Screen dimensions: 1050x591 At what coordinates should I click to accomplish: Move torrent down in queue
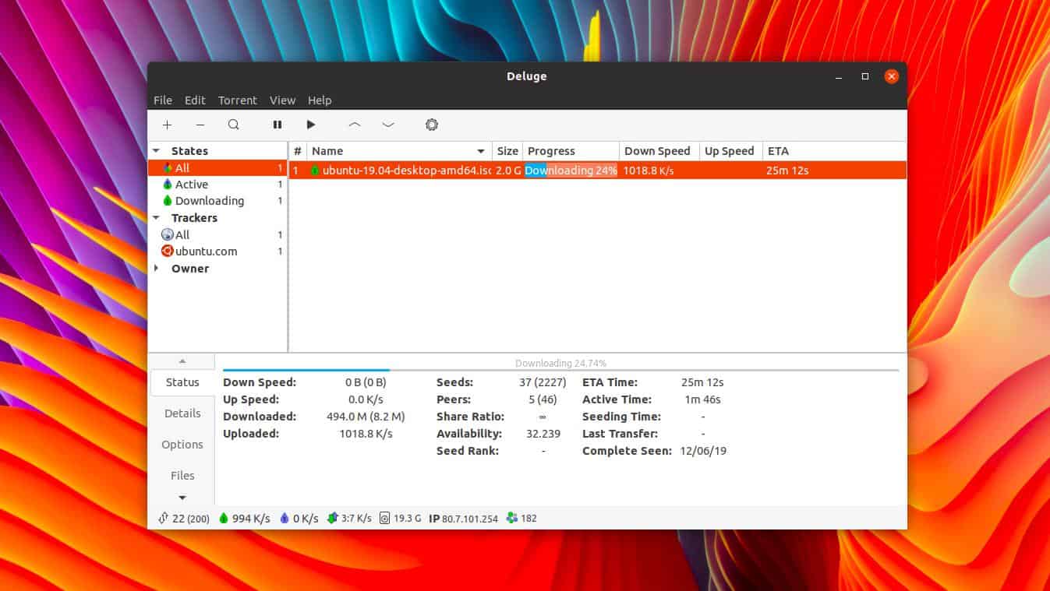pos(388,125)
